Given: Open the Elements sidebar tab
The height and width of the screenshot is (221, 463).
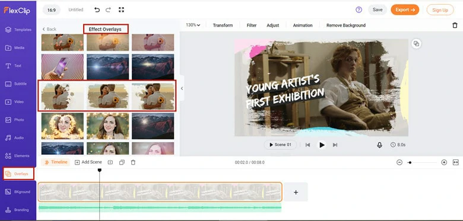Looking at the screenshot, I should [18, 156].
